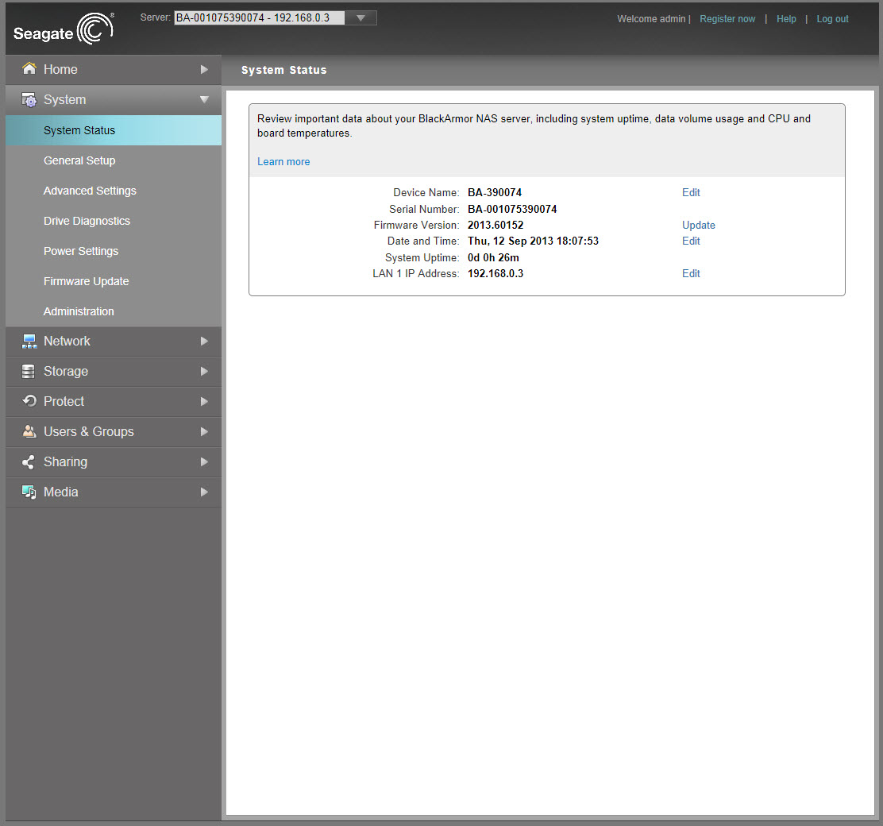Click system uptime 0d 0h 26m
883x826 pixels.
click(x=493, y=257)
